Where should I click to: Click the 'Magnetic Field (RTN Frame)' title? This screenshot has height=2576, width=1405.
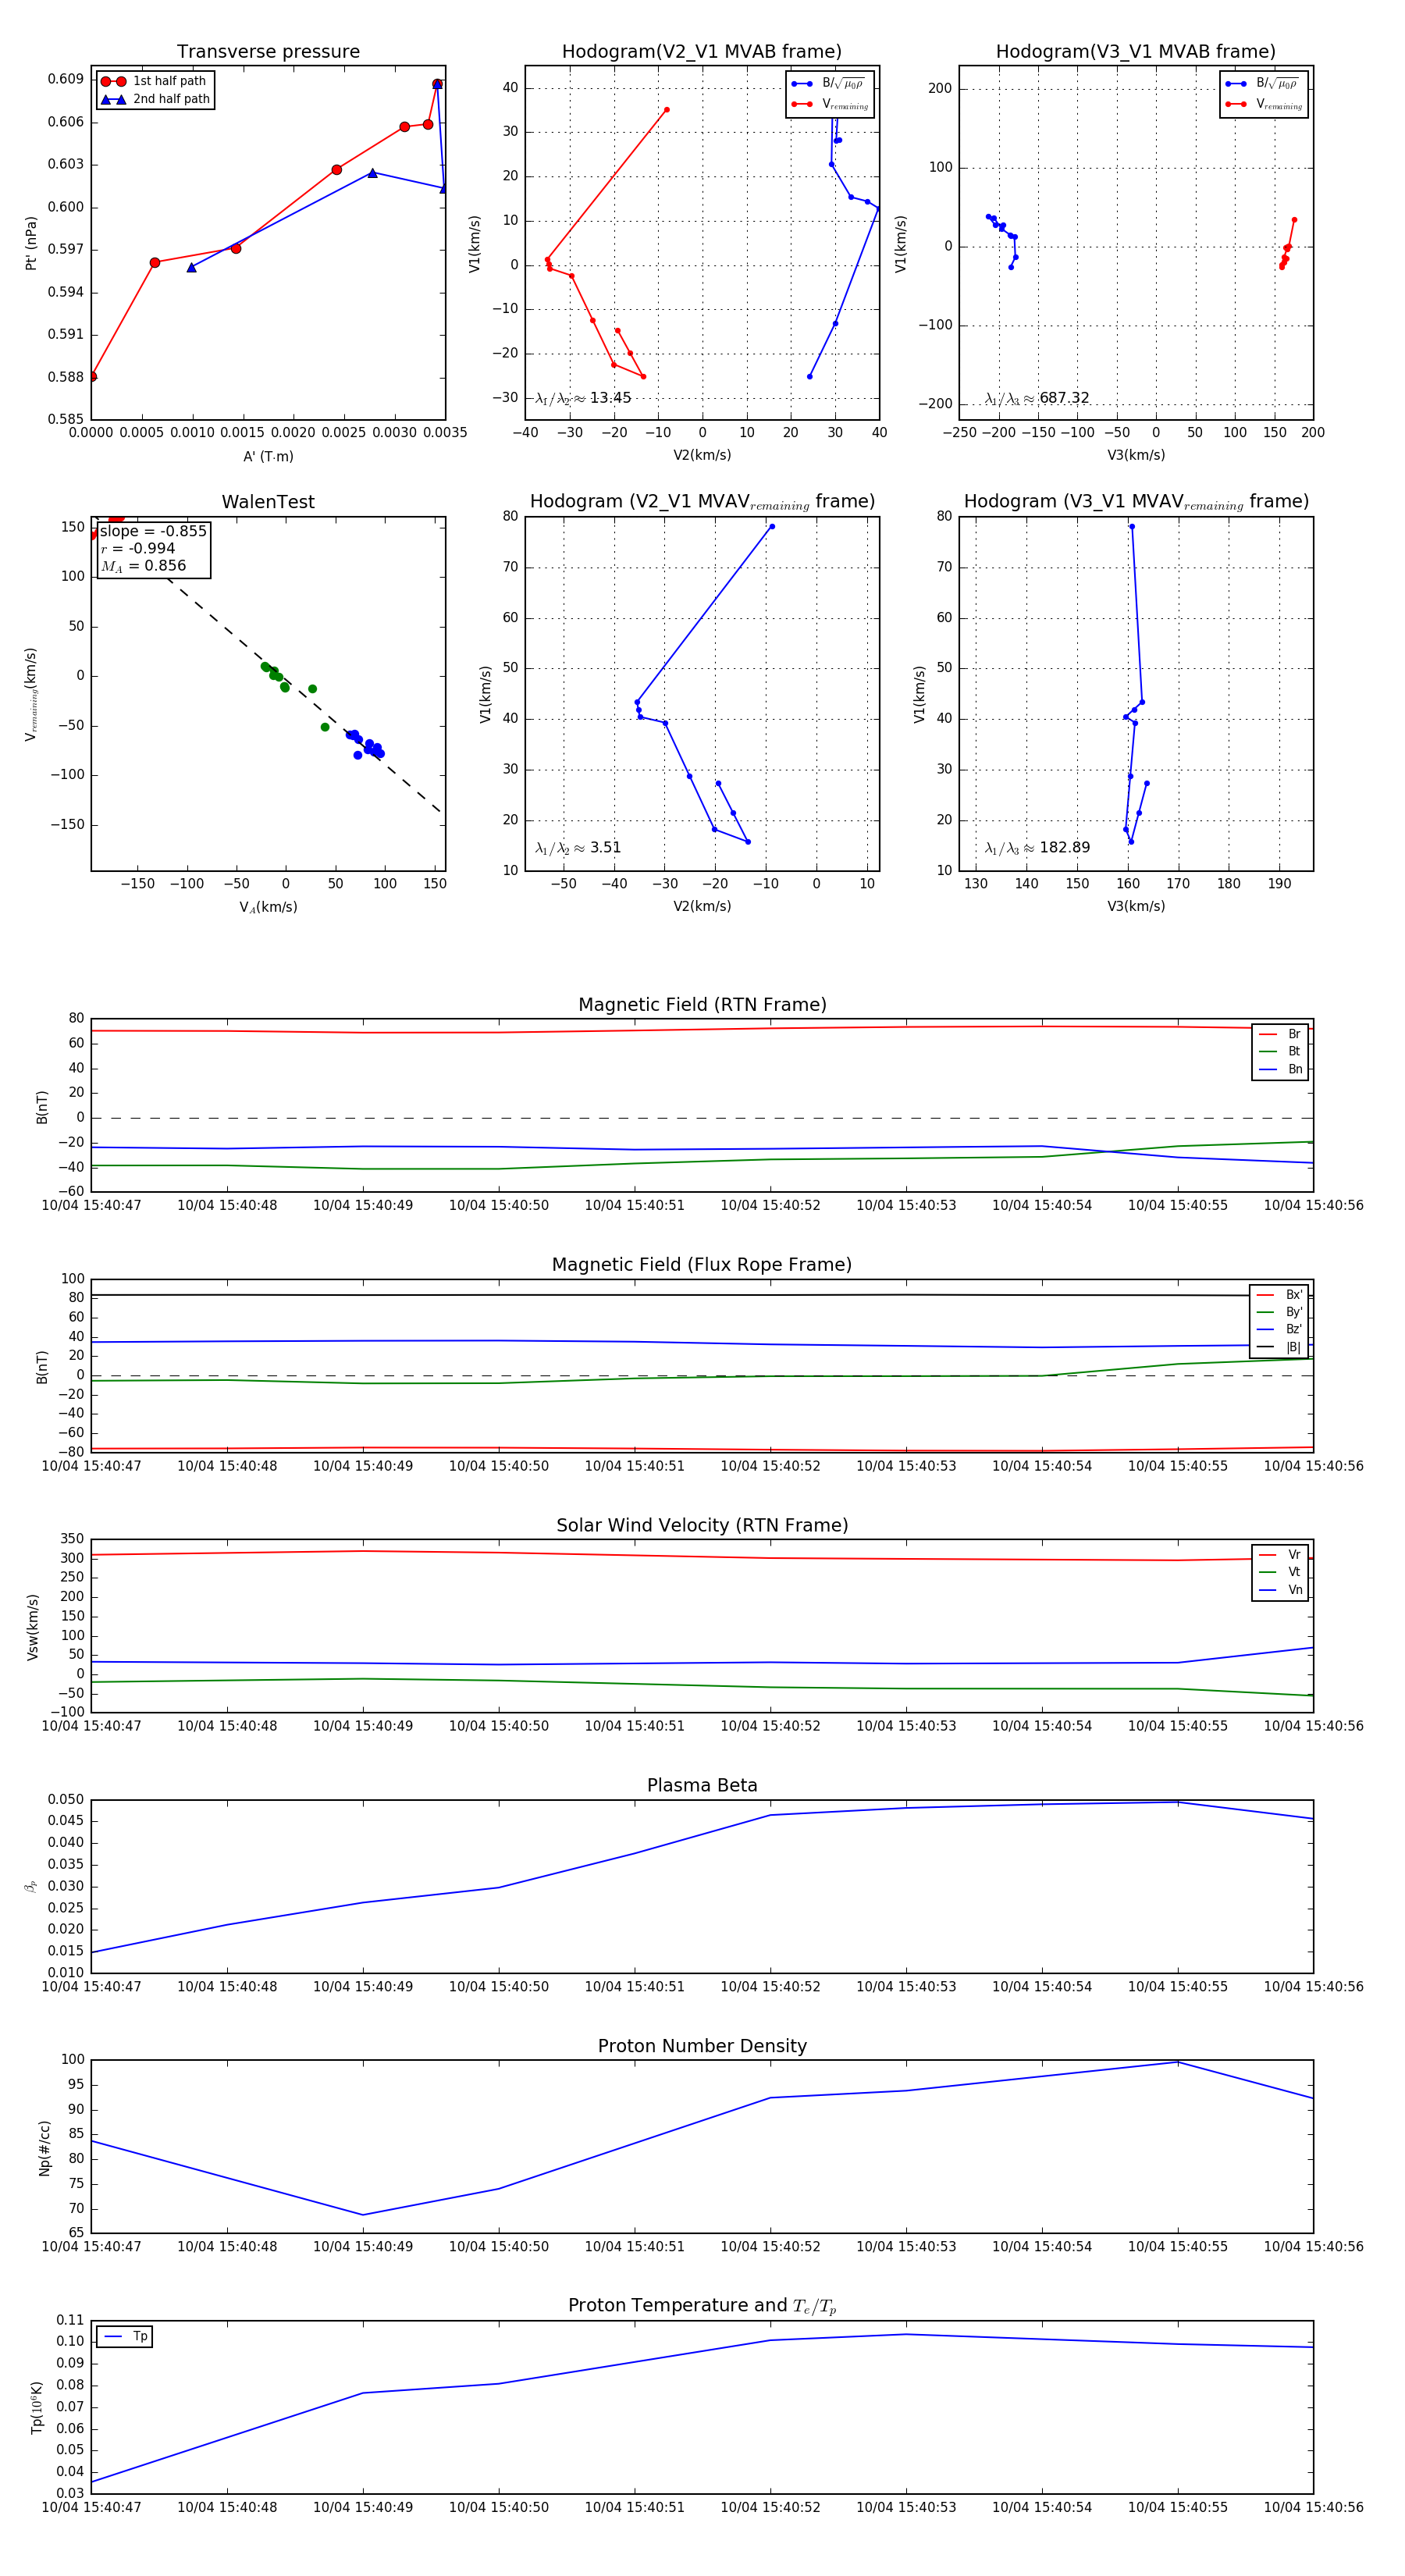click(x=702, y=1005)
